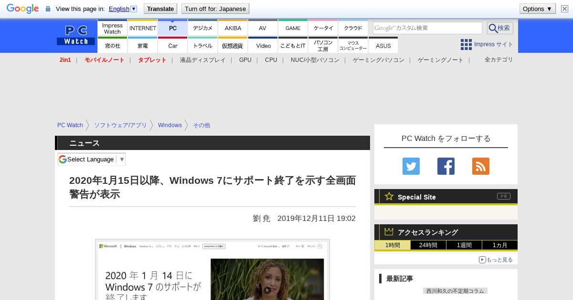Open the こどもとIT tab
This screenshot has width=573, height=300.
pyautogui.click(x=293, y=45)
